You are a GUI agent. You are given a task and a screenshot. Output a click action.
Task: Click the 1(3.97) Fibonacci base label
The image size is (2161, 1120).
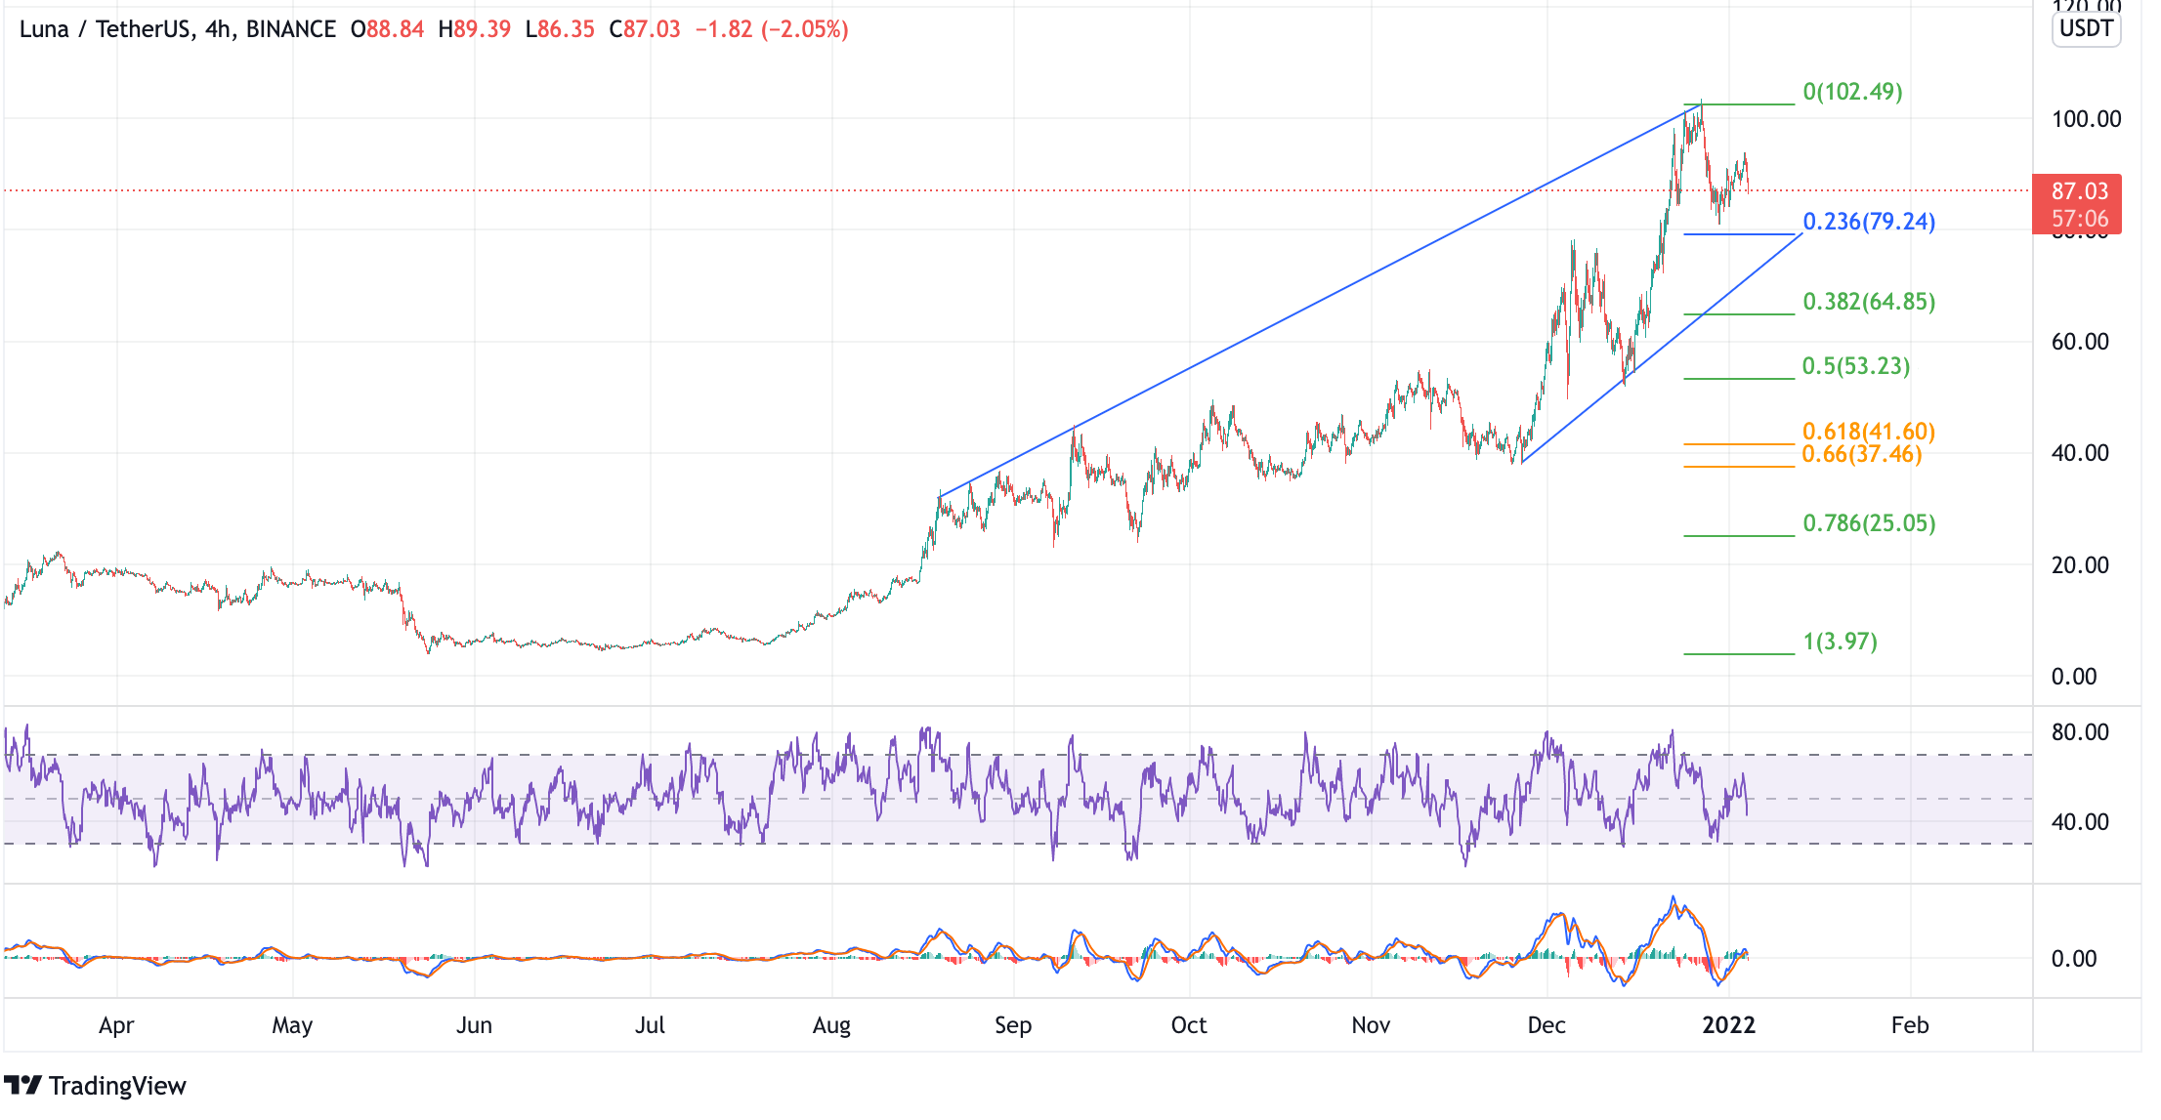point(1840,642)
